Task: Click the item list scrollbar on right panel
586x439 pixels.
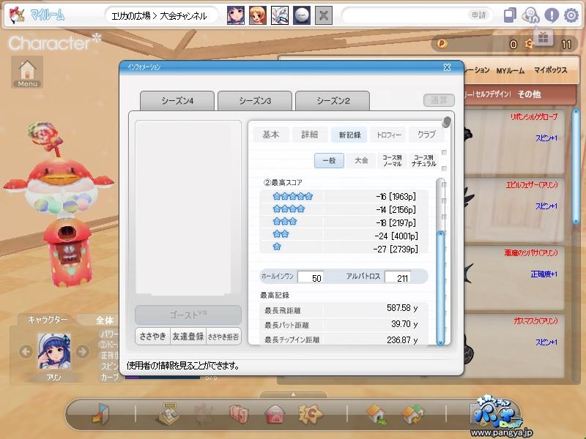Action: click(x=576, y=165)
